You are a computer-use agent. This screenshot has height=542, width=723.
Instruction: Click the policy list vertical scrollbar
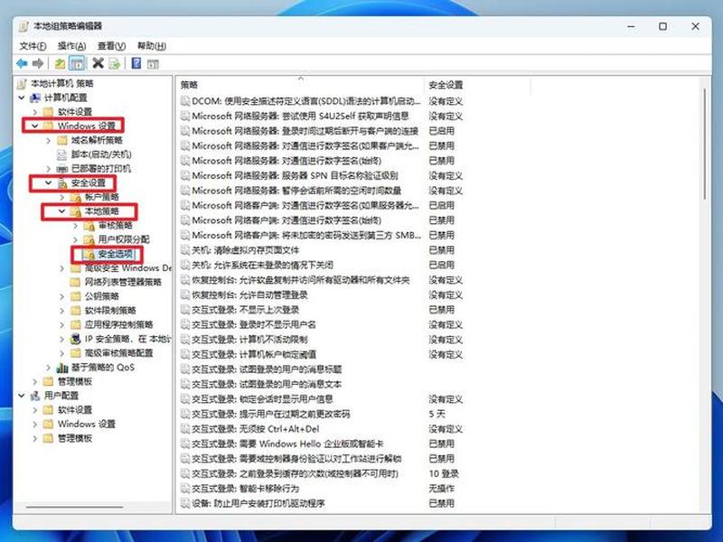point(704,144)
